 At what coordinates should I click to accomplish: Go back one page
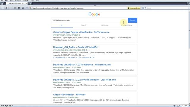click(x=7, y=8)
